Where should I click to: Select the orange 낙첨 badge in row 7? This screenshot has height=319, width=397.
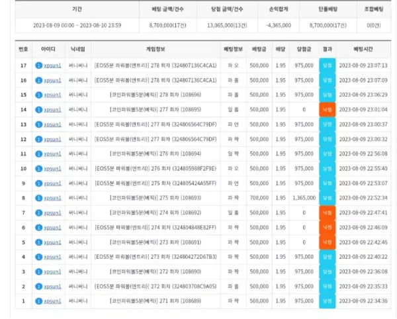coord(328,213)
